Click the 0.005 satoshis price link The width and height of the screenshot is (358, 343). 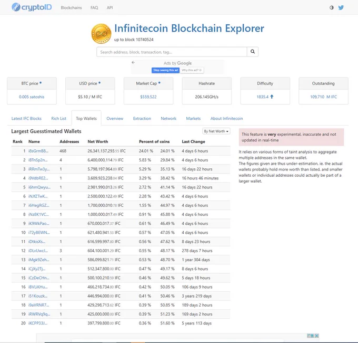(x=32, y=97)
